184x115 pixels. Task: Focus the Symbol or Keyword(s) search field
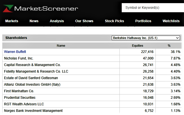click(x=153, y=8)
